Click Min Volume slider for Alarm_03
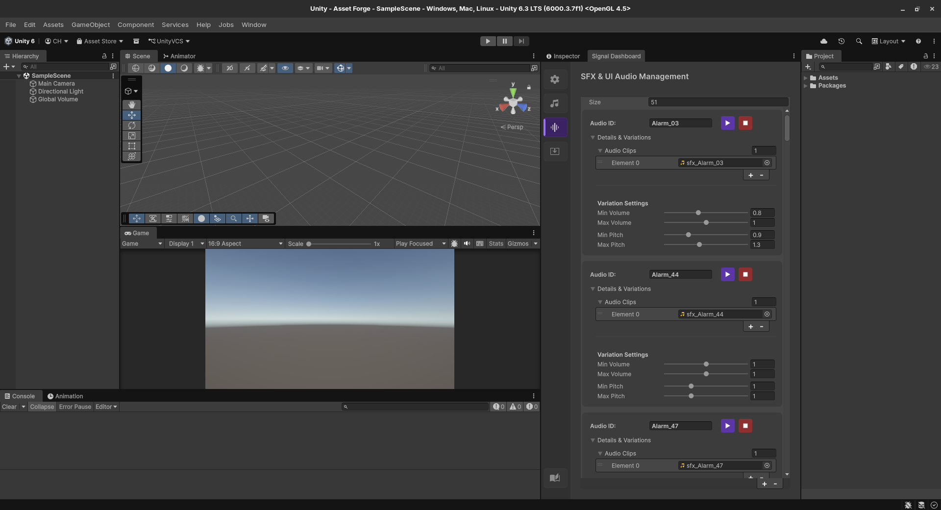 coord(706,213)
